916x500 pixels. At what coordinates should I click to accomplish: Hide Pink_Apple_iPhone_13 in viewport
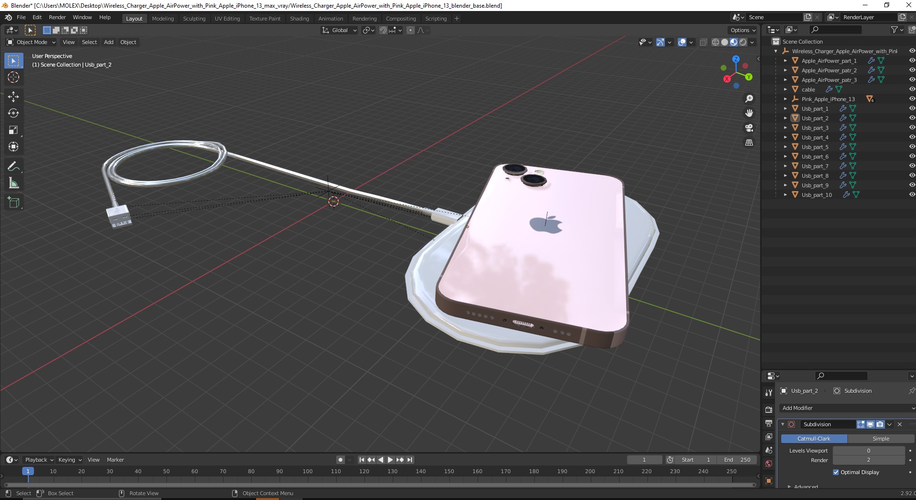coord(912,99)
